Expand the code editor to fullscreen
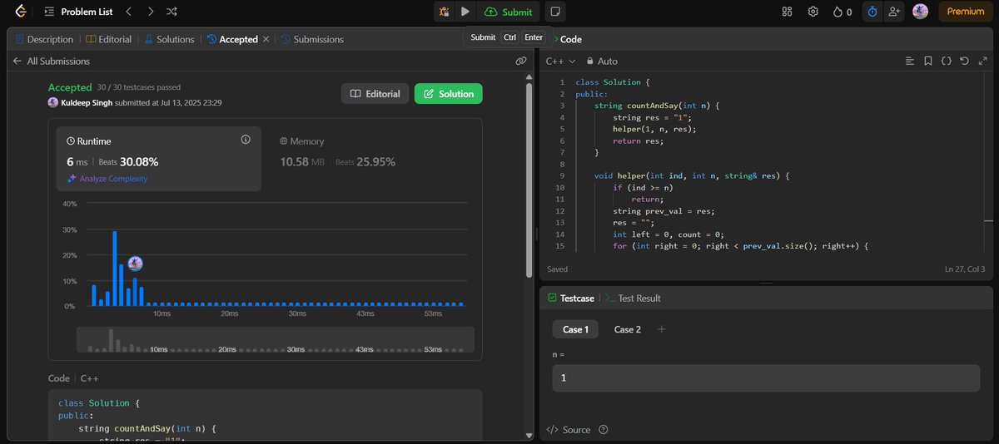Viewport: 999px width, 444px height. 982,61
